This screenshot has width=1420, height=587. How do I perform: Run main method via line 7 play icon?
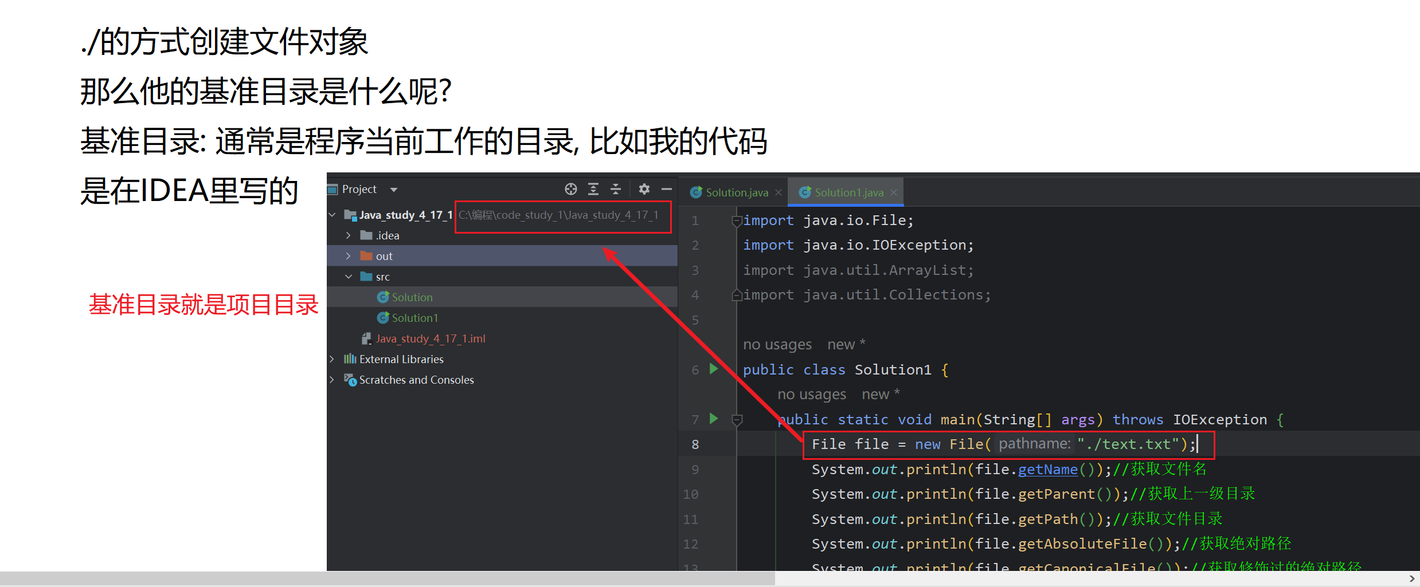tap(713, 419)
